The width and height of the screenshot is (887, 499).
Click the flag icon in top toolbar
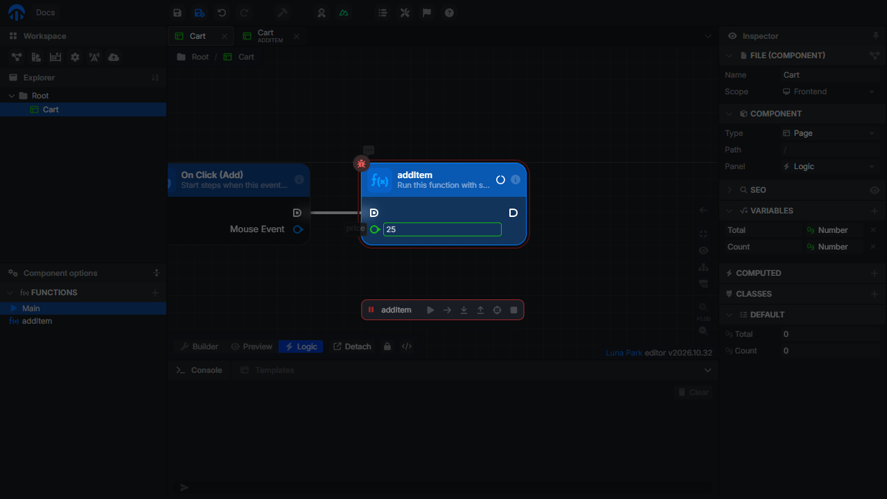click(427, 12)
